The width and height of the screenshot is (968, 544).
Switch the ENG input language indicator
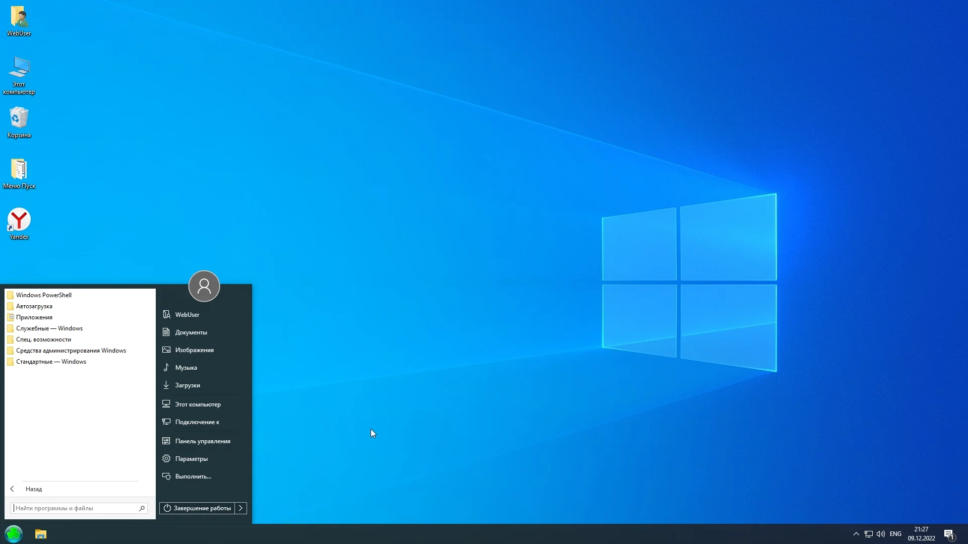[x=895, y=534]
